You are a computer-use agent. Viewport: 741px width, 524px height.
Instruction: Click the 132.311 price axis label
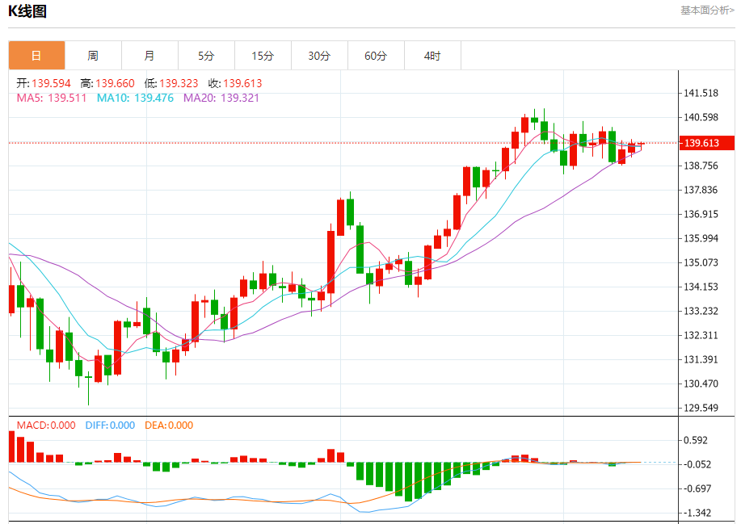[701, 335]
